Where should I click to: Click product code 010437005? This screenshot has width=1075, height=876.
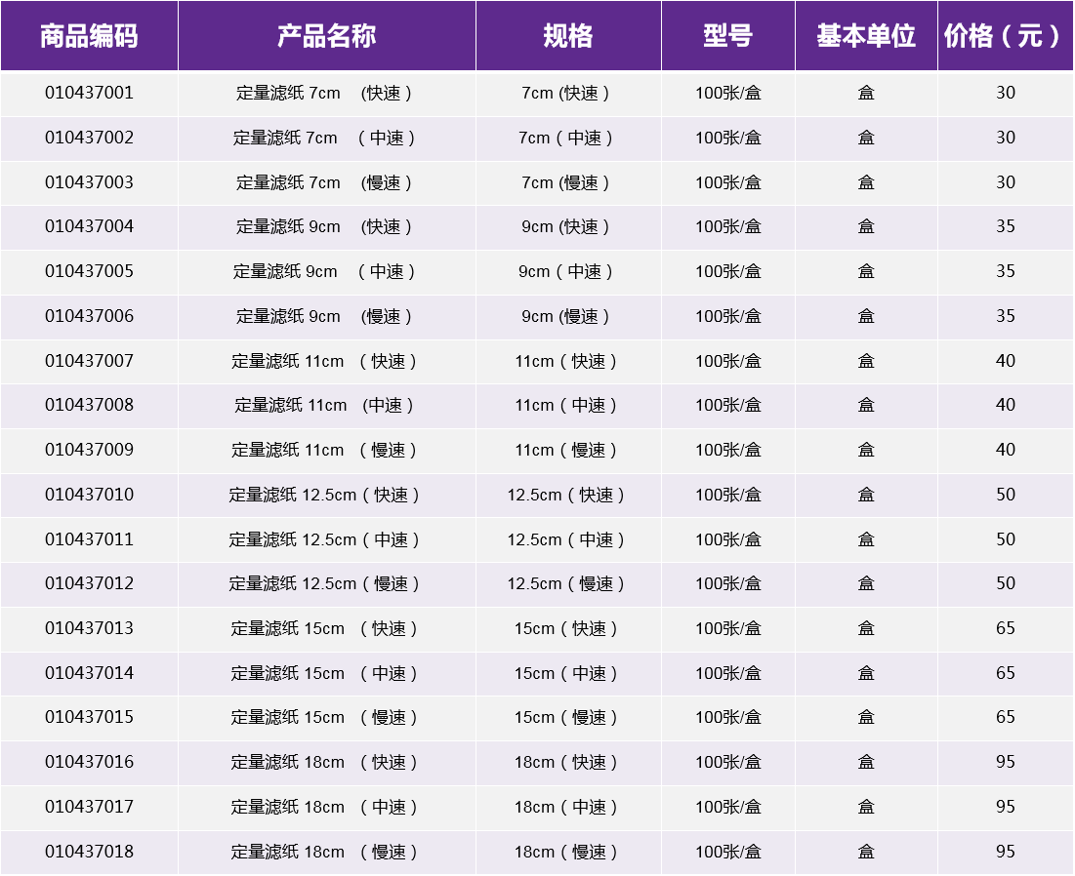point(89,271)
